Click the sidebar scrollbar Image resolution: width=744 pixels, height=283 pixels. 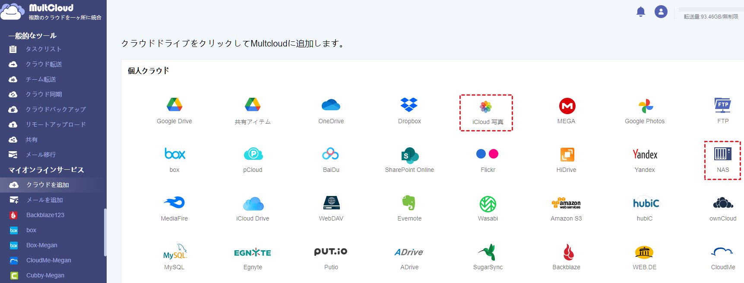pos(105,233)
